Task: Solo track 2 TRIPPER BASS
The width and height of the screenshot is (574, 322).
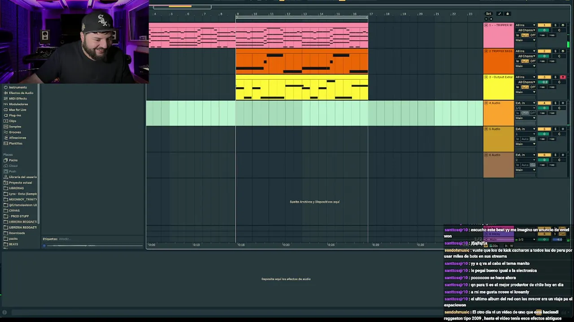Action: [x=555, y=51]
